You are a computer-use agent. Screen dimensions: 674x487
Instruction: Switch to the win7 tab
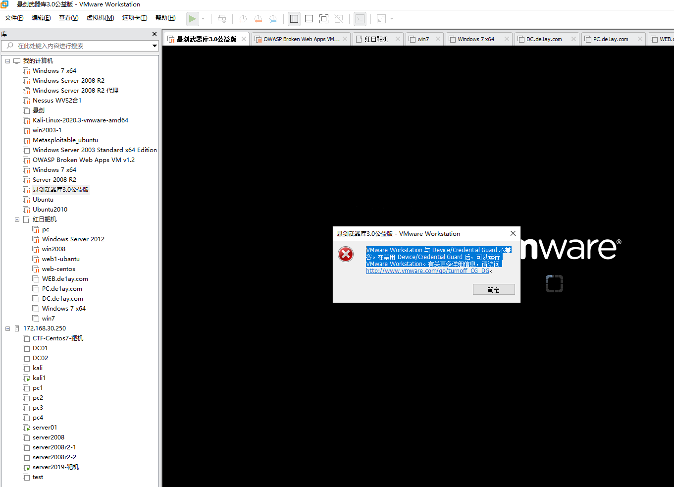(x=423, y=39)
